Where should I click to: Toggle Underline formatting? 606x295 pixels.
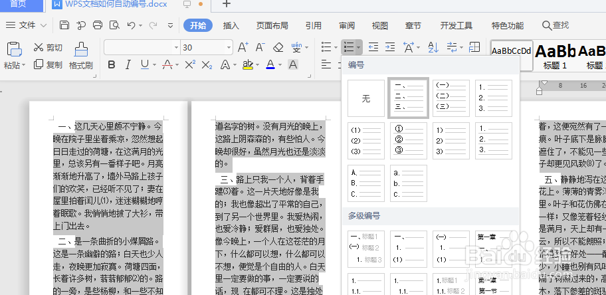145,64
